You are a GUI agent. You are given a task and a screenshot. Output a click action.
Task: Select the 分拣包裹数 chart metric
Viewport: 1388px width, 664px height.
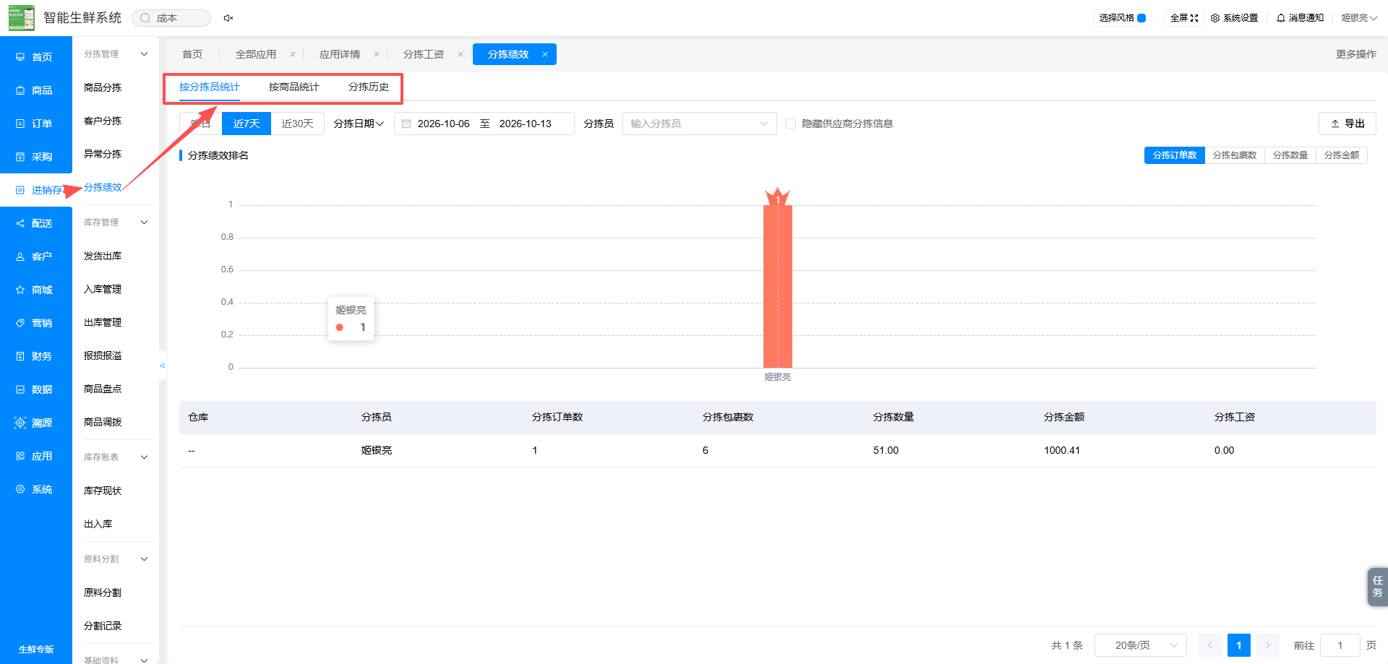(1235, 155)
